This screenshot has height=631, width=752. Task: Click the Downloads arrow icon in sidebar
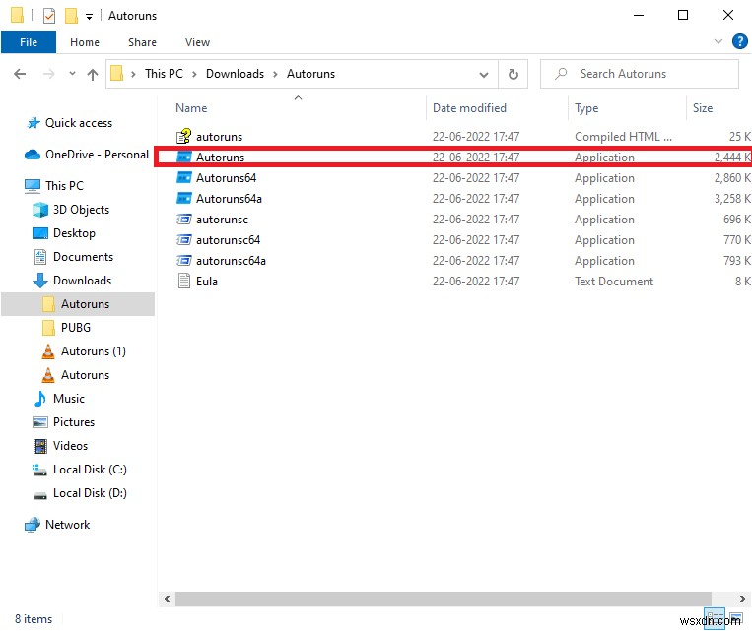pos(40,281)
